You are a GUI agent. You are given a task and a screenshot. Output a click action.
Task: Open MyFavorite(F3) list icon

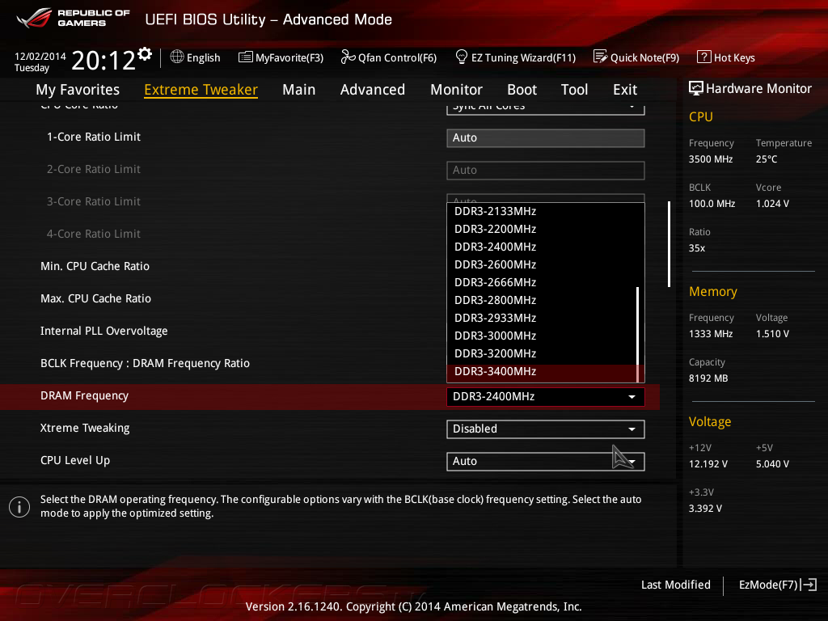pyautogui.click(x=246, y=57)
